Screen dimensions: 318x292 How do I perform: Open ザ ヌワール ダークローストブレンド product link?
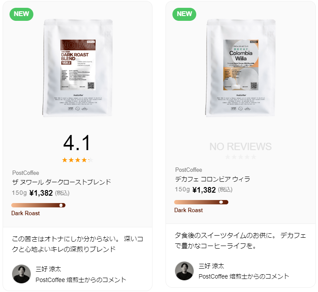pyautogui.click(x=62, y=182)
